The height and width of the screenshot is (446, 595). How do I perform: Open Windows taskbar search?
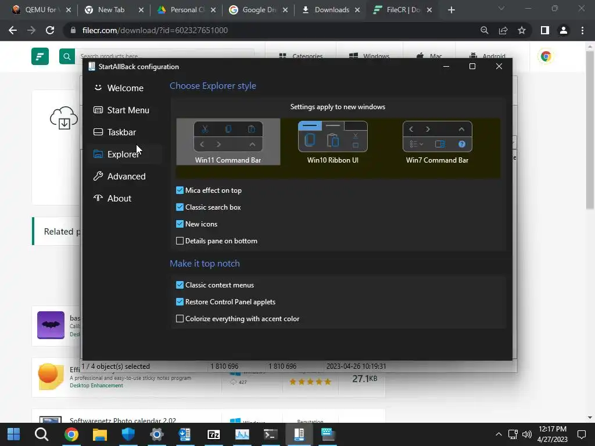[41, 434]
